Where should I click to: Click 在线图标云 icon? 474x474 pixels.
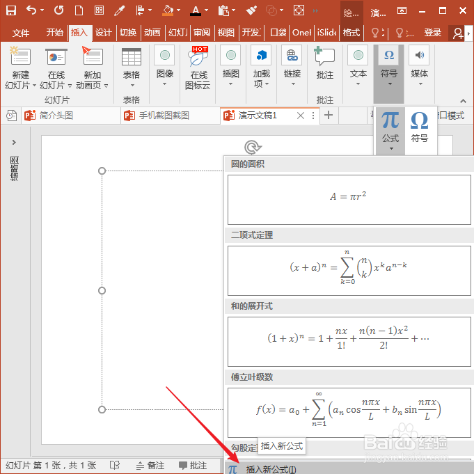tap(198, 68)
